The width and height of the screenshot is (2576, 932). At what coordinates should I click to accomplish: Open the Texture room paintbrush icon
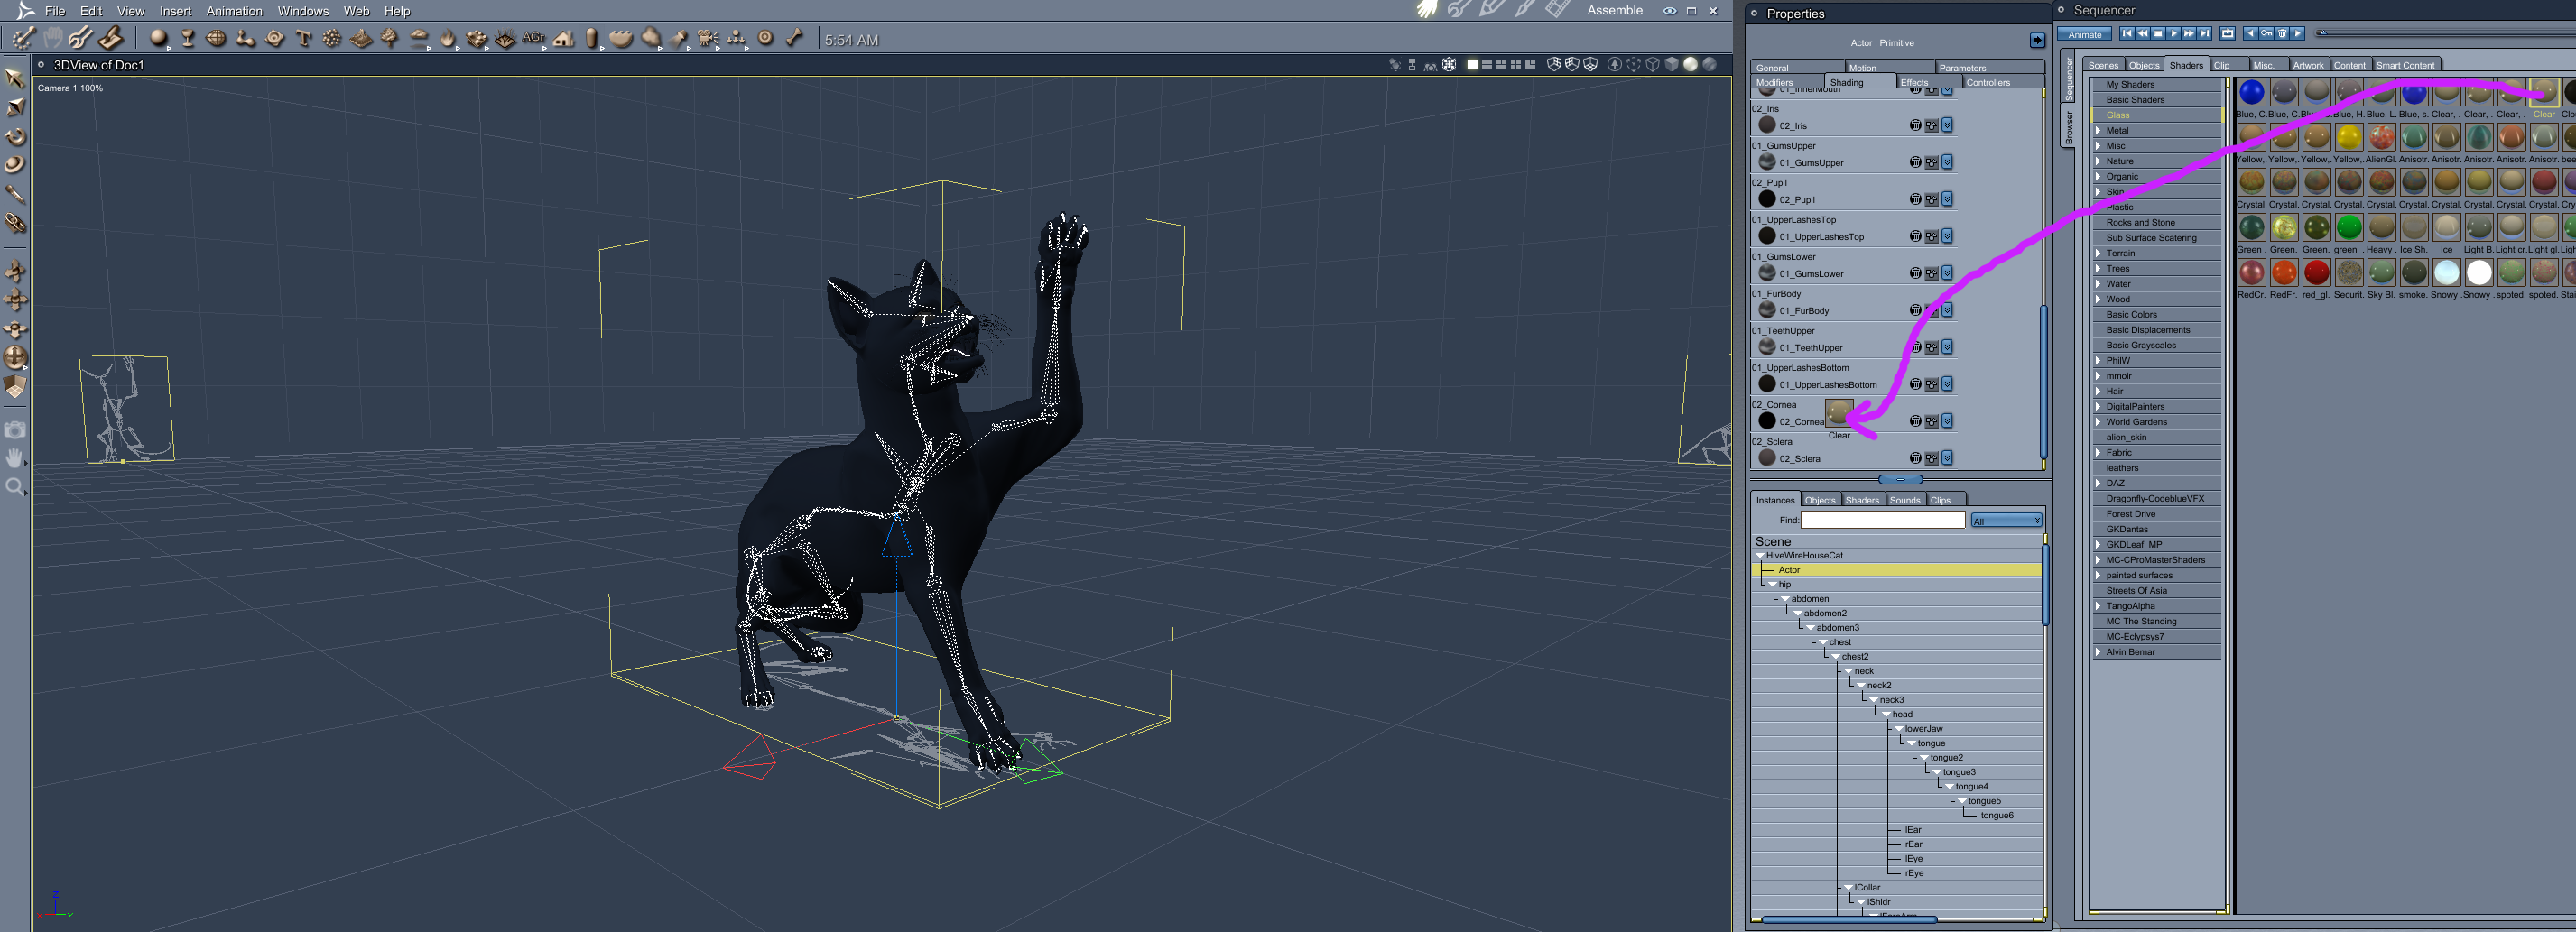coord(1525,10)
